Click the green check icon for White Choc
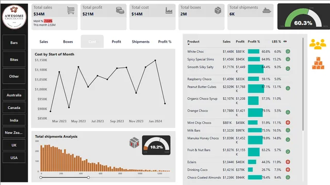Image resolution: width=330 pixels, height=185 pixels. (288, 51)
